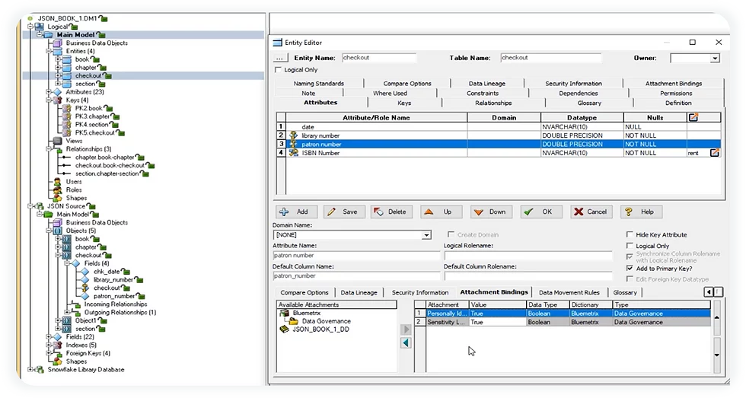This screenshot has height=398, width=746.
Task: Open Help with question mark icon
Action: 641,212
